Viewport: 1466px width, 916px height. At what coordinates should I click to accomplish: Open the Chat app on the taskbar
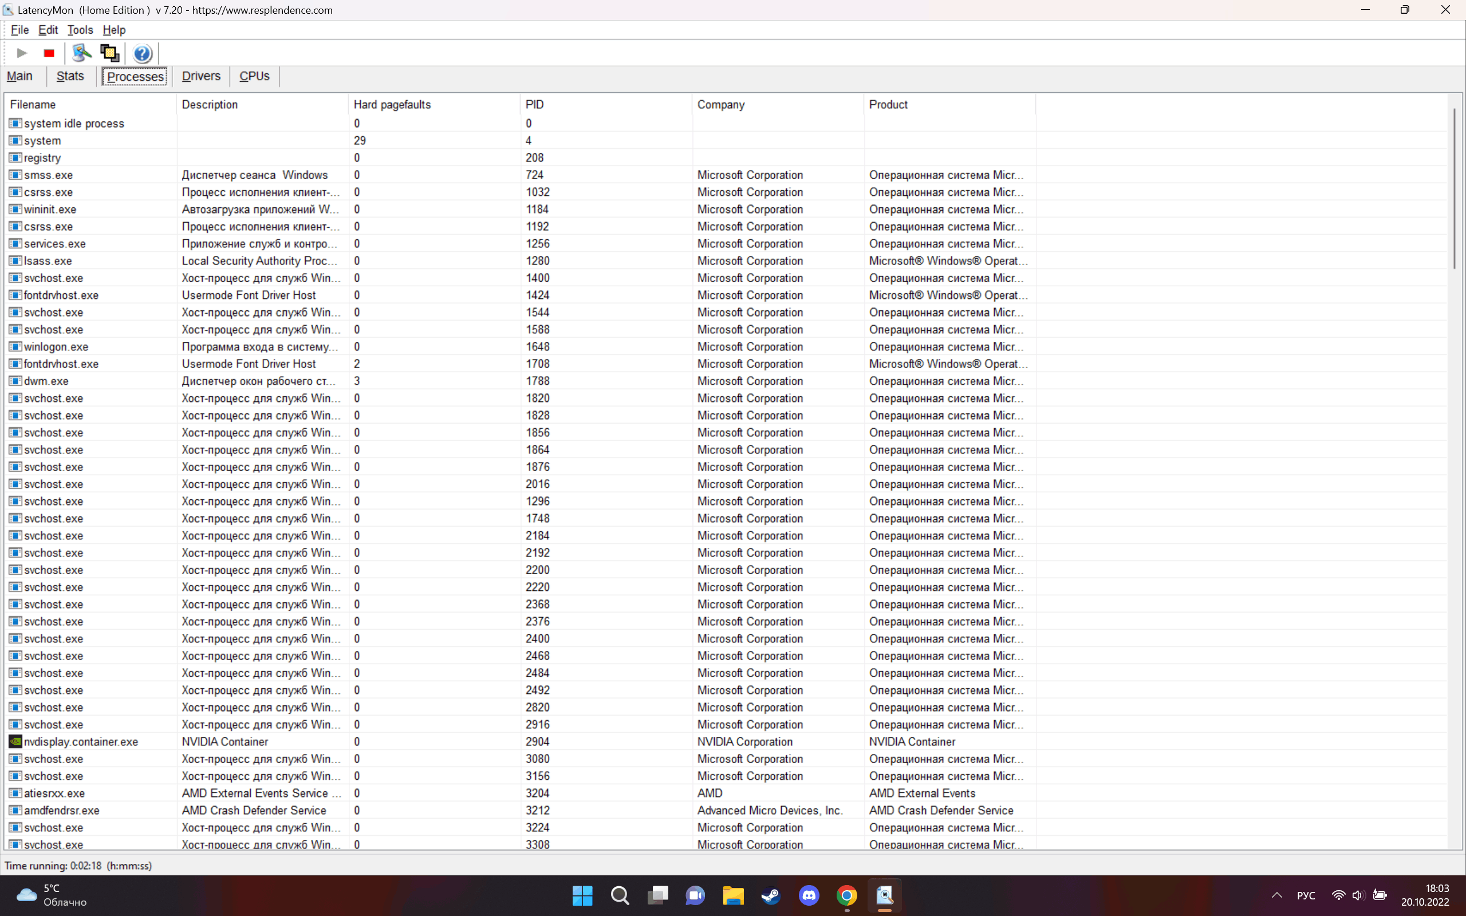(x=695, y=895)
